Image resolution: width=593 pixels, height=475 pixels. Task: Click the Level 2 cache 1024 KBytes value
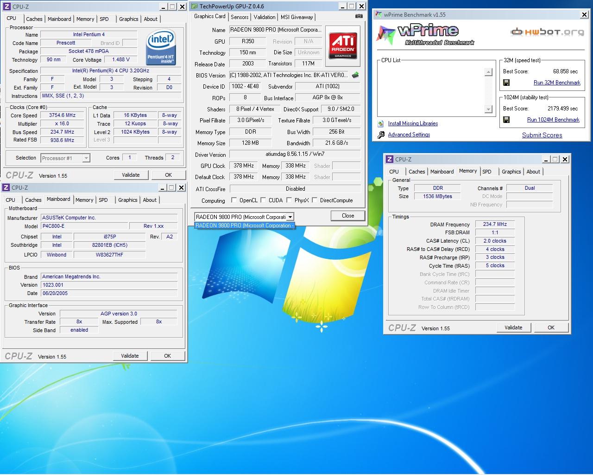[x=135, y=132]
